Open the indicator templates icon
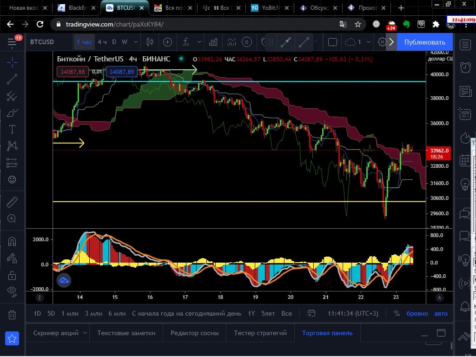Image resolution: width=476 pixels, height=357 pixels. click(231, 42)
